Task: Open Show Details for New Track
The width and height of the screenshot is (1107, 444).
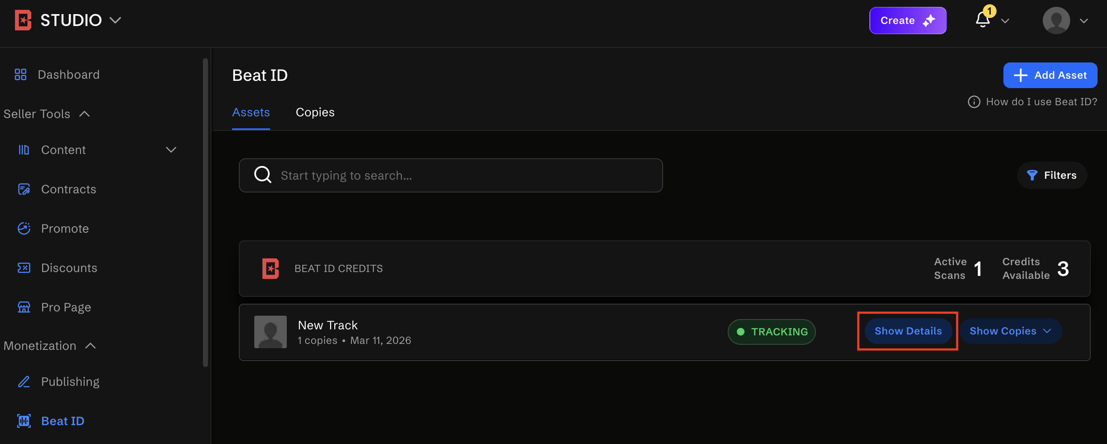Action: click(x=908, y=331)
